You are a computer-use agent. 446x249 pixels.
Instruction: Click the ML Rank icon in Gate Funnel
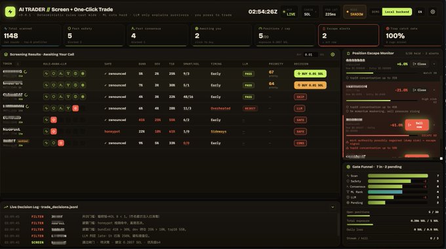click(x=348, y=192)
